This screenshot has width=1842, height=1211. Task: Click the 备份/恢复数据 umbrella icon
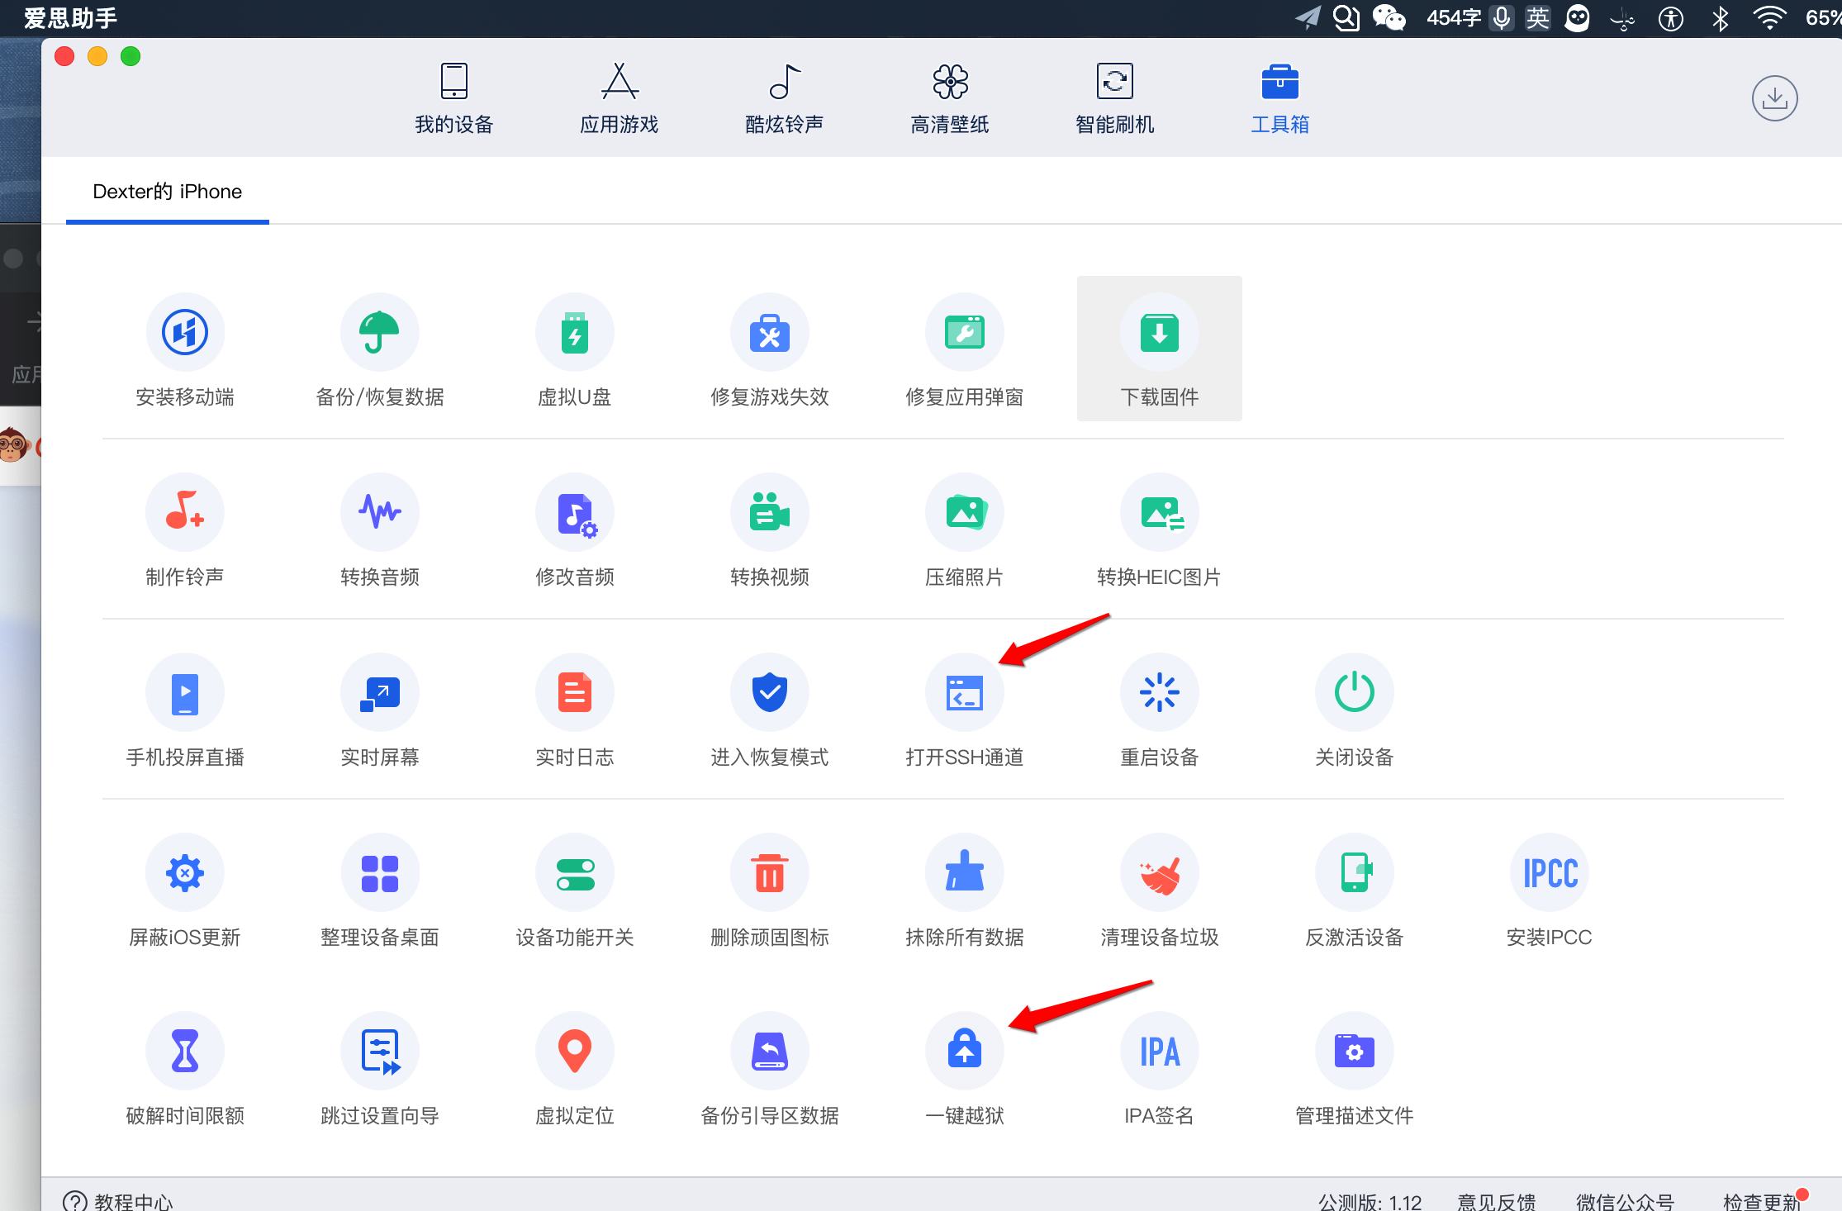(380, 334)
